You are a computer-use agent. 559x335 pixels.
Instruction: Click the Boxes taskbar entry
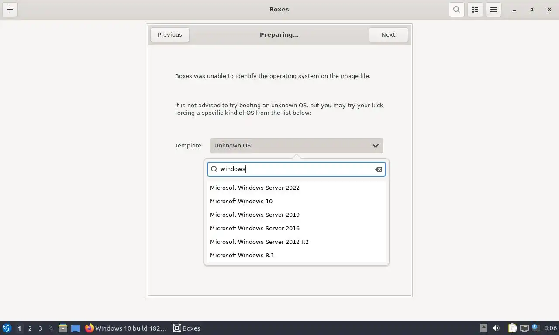186,328
